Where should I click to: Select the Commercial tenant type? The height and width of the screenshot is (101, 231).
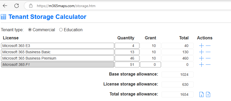click(x=30, y=30)
